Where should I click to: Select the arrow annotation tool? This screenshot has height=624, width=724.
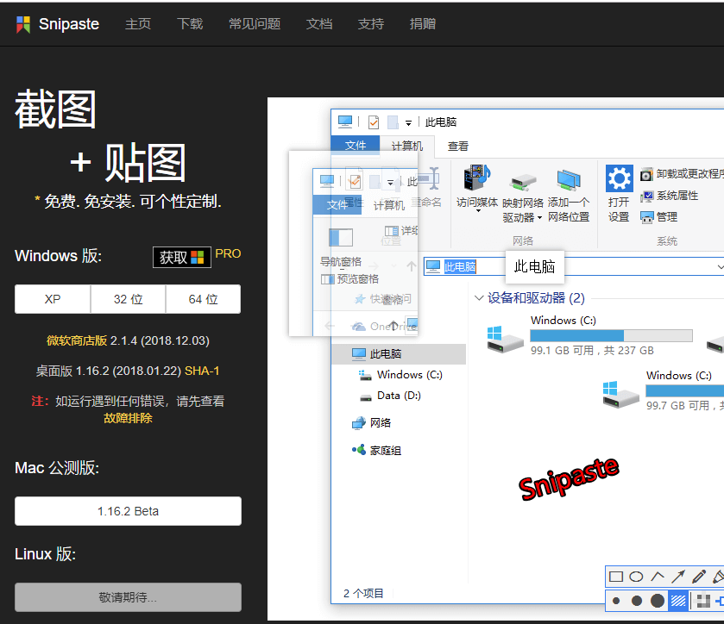pos(678,577)
